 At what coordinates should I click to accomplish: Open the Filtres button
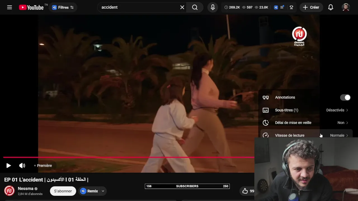(63, 7)
